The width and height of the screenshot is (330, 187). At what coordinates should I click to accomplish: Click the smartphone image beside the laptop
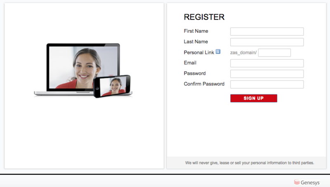[112, 86]
